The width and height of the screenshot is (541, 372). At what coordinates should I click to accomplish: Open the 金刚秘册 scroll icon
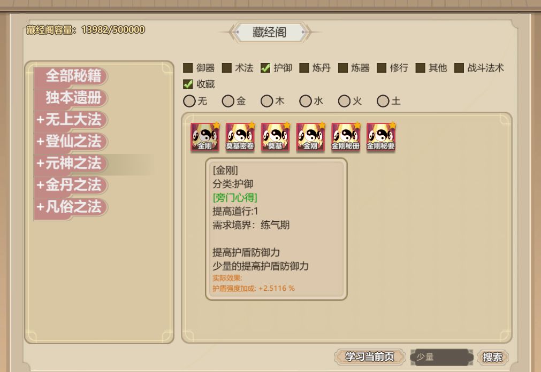pyautogui.click(x=346, y=137)
